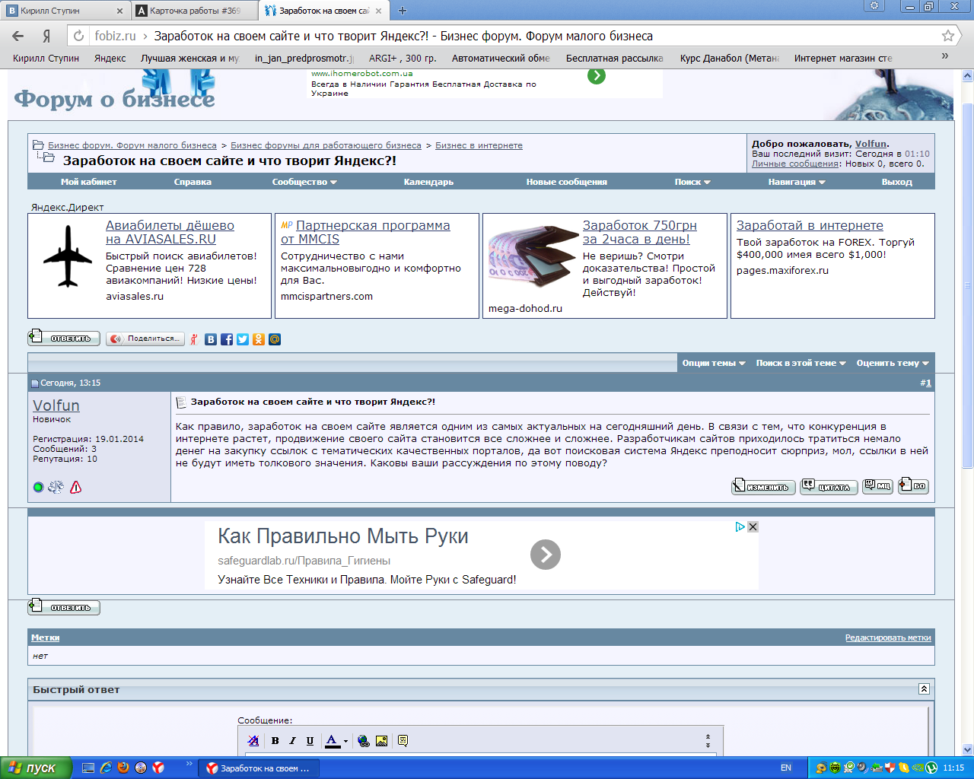The height and width of the screenshot is (779, 974).
Task: Share thread via Ya.ru red figure icon
Action: [x=194, y=339]
